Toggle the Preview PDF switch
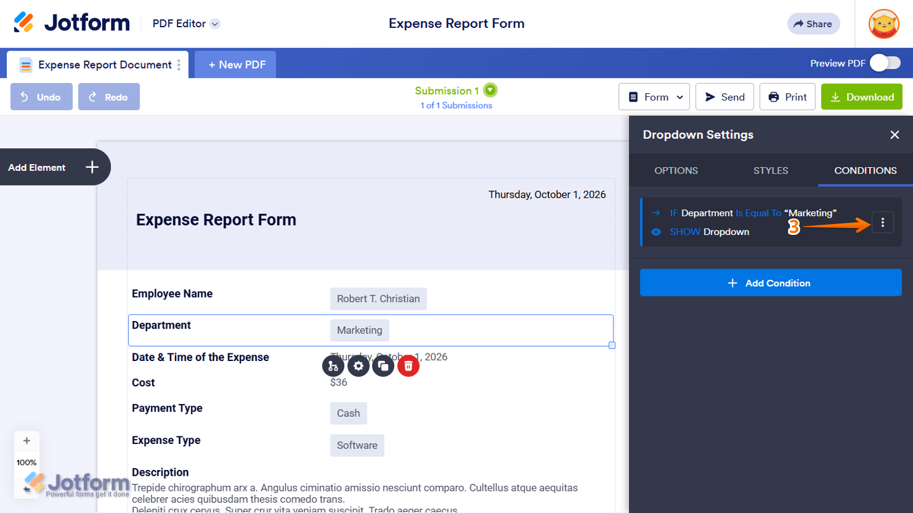 point(885,63)
